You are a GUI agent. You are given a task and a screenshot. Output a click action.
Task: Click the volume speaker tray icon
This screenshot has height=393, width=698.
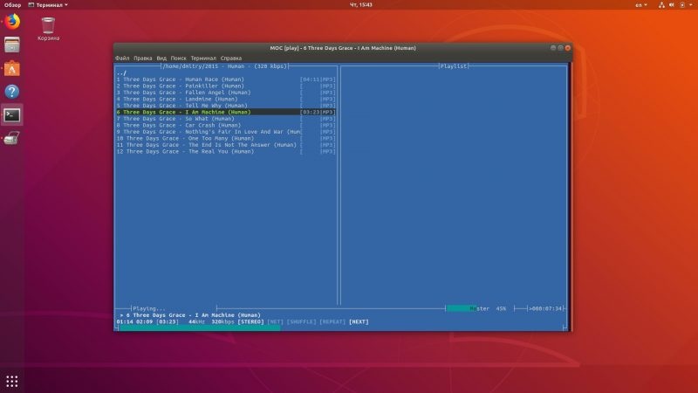coord(672,5)
